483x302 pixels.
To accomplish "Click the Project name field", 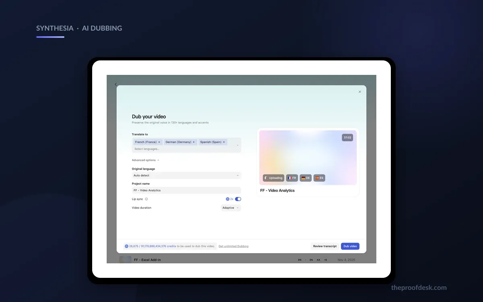I will 186,190.
